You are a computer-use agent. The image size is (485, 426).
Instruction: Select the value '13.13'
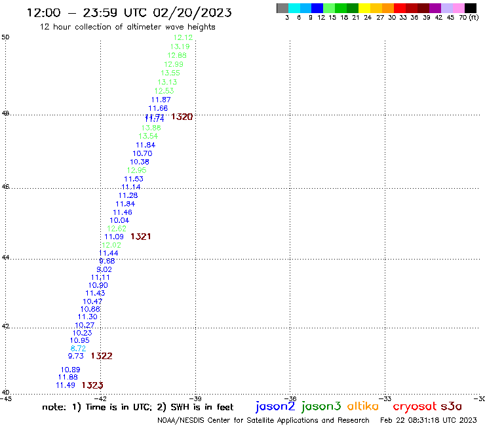coord(167,82)
